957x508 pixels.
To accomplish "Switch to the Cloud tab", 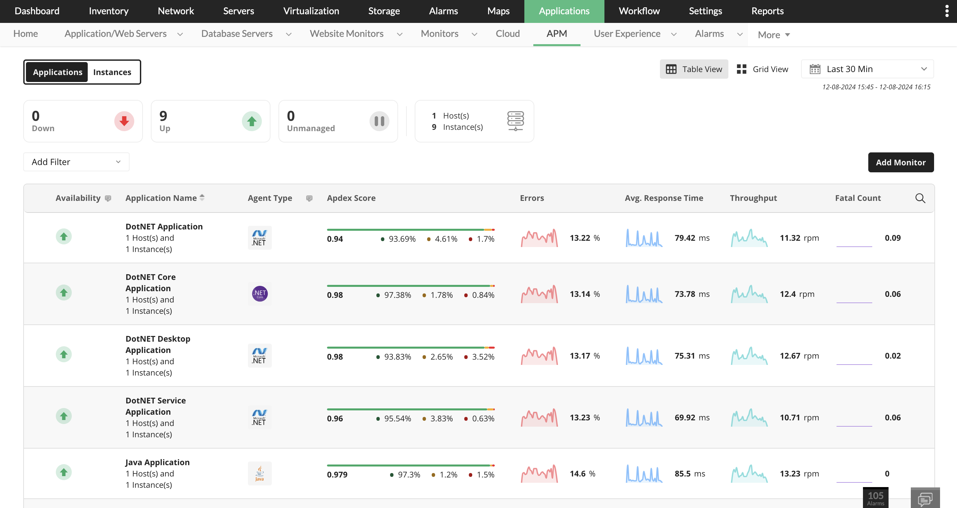I will pos(507,34).
